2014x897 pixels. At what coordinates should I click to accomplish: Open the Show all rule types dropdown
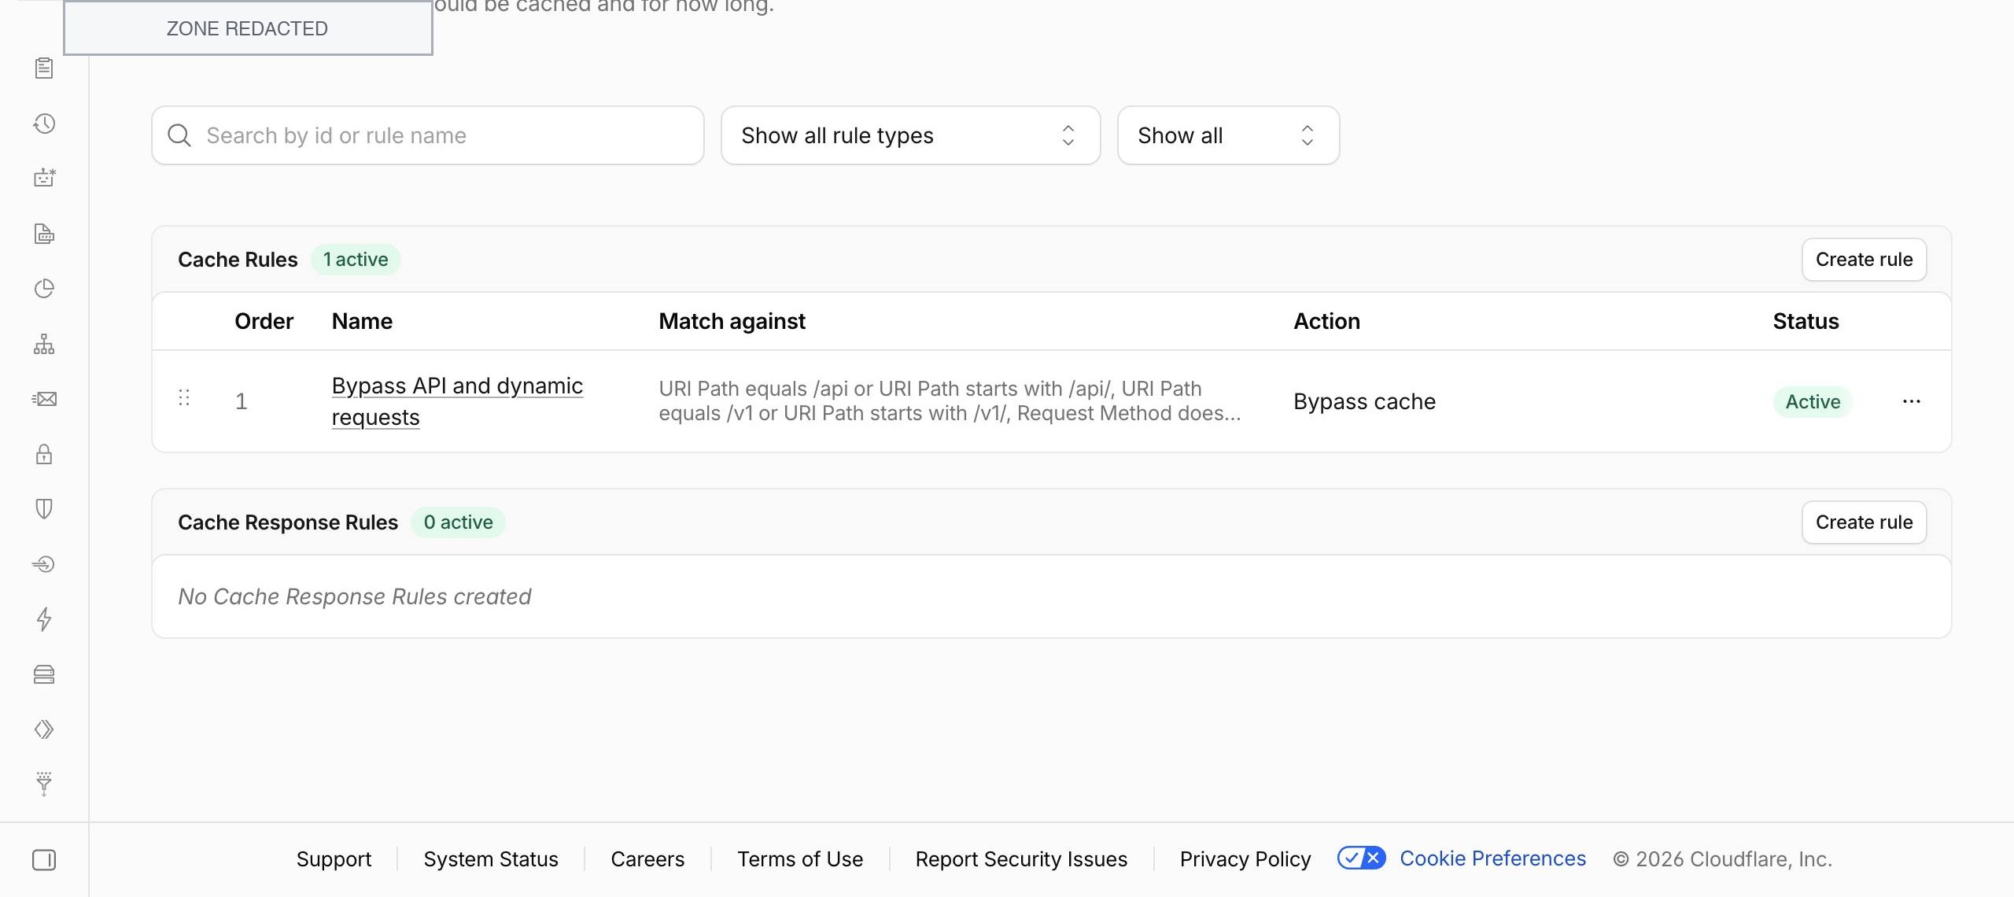pyautogui.click(x=910, y=135)
